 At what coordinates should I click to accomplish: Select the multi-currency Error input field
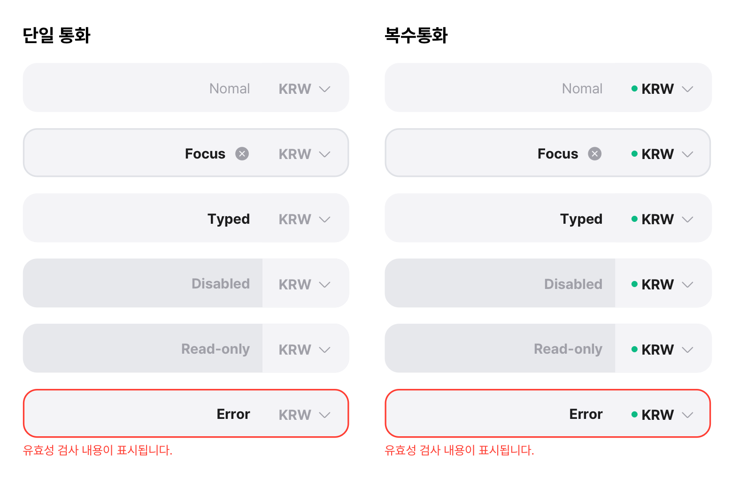point(500,414)
